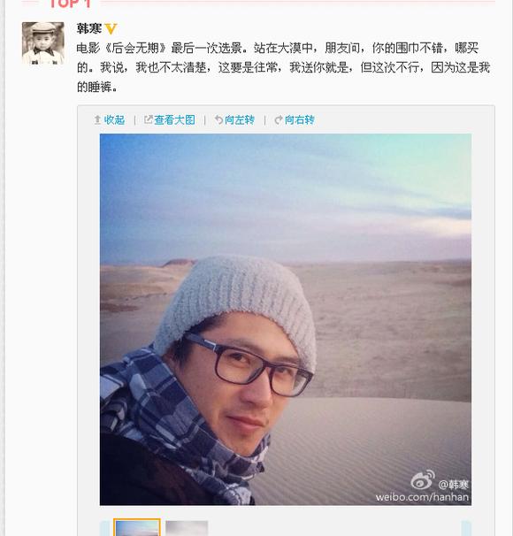Select the first highlighted thumbnail below the photo
513x536 pixels.
[137, 527]
